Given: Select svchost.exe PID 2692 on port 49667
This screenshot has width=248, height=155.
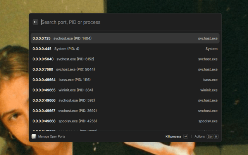Looking at the screenshot, I should click(125, 110).
